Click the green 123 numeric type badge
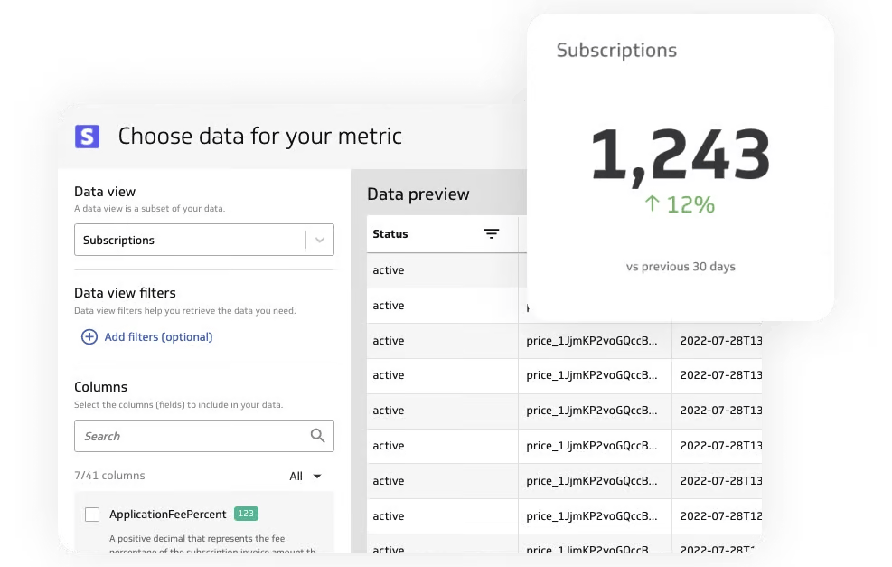The image size is (892, 567). [x=245, y=513]
